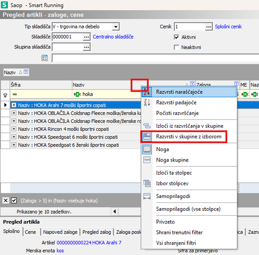This screenshot has height=255, width=259.
Task: Click the equals operator in Šifra filter cell
Action: pyautogui.click(x=15, y=94)
